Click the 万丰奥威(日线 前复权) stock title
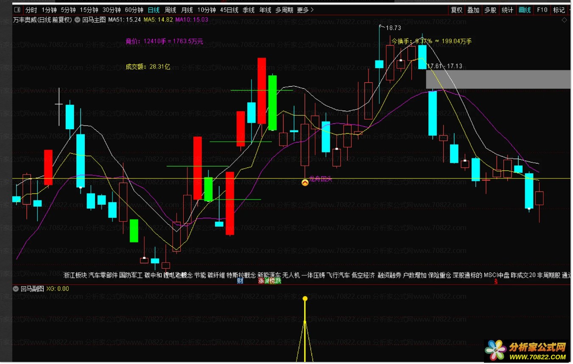This screenshot has height=364, width=573. [x=42, y=19]
